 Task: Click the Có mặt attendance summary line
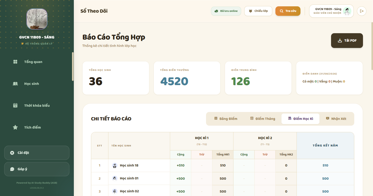coord(324,81)
